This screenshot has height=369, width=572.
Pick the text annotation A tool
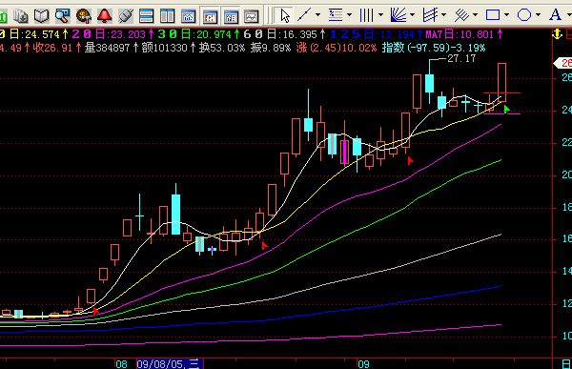tap(555, 15)
